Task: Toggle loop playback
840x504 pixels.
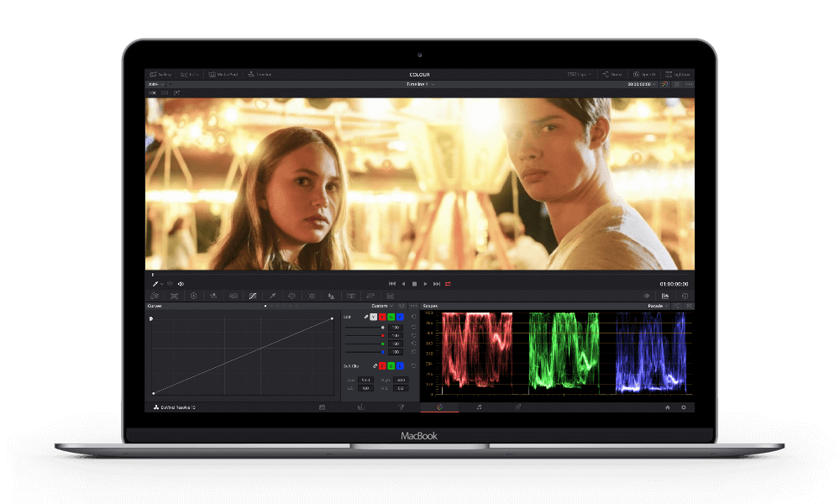Action: pyautogui.click(x=449, y=284)
